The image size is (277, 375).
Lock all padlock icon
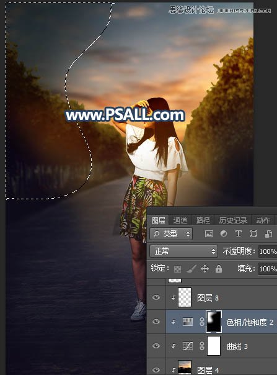coord(219,269)
